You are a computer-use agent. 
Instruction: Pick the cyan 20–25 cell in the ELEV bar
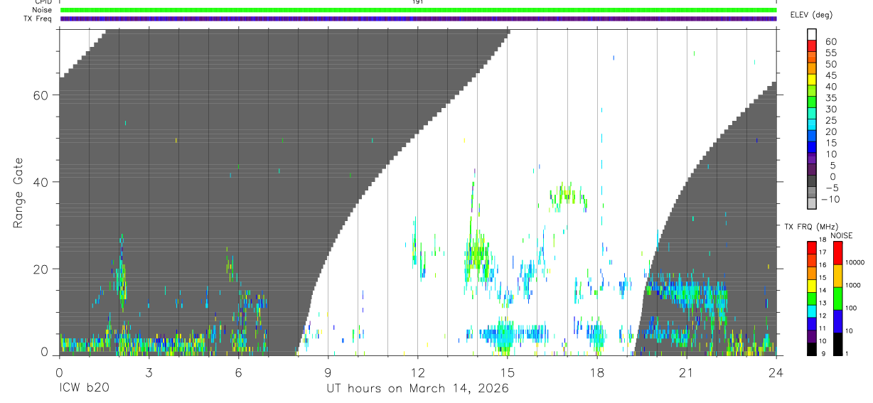click(812, 124)
